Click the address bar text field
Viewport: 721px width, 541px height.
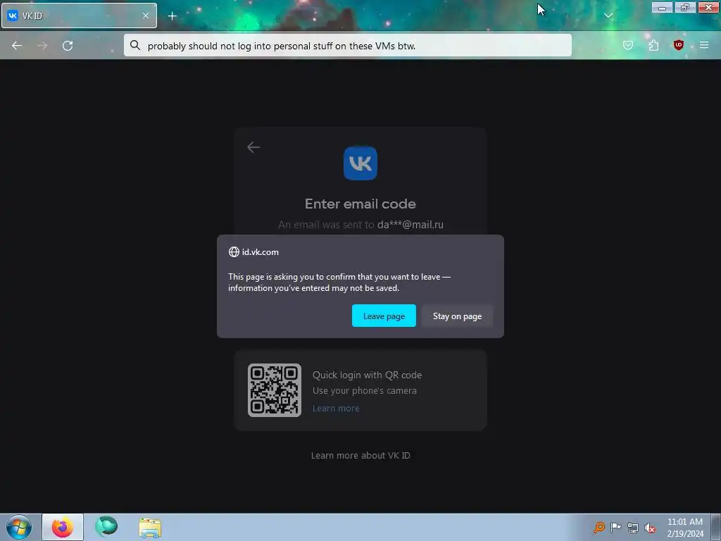pyautogui.click(x=348, y=46)
